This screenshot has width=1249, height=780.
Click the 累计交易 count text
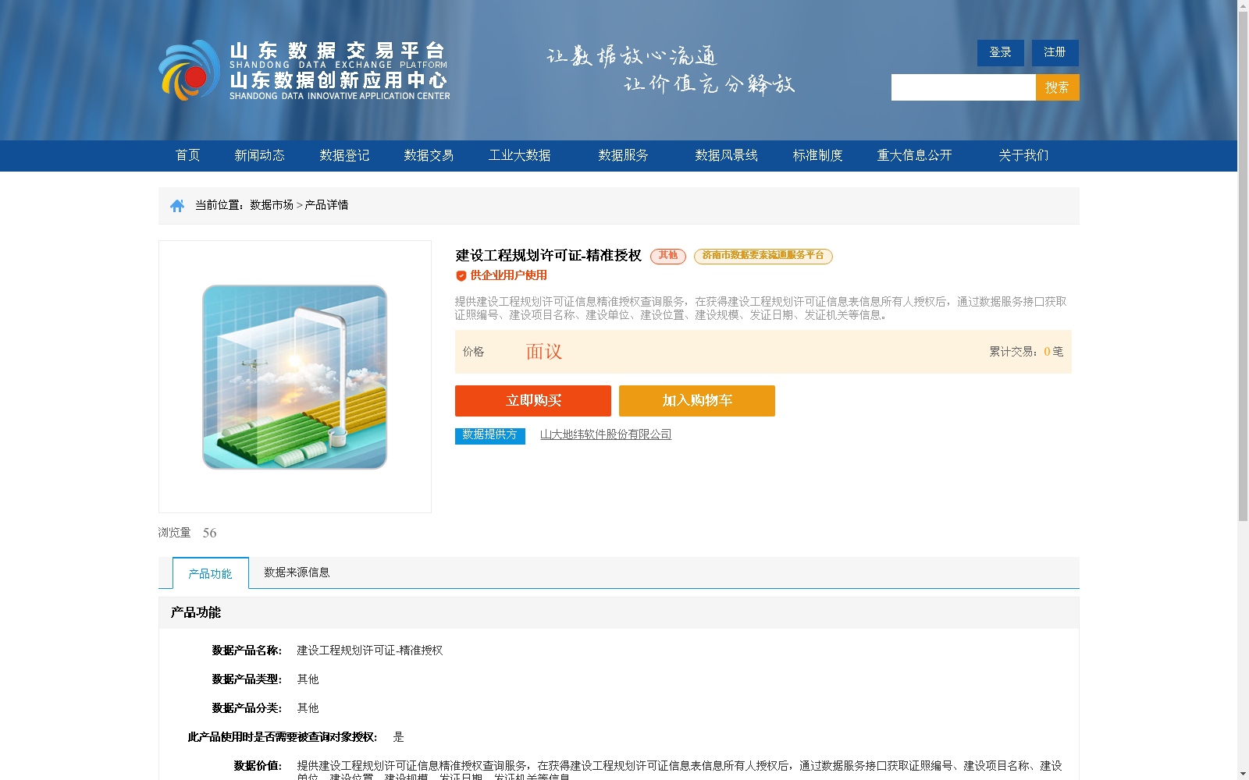[1027, 352]
